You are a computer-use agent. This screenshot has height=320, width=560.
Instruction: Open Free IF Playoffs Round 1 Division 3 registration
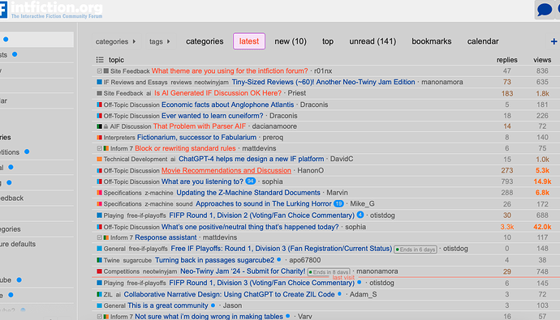pos(282,249)
